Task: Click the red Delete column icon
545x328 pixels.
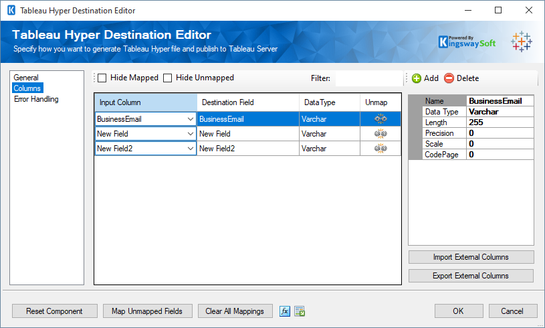Action: tap(449, 78)
